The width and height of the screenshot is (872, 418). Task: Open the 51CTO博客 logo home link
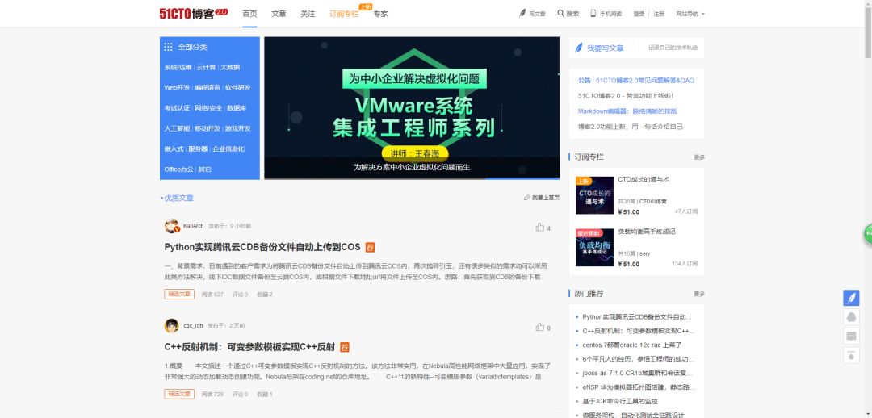point(194,14)
